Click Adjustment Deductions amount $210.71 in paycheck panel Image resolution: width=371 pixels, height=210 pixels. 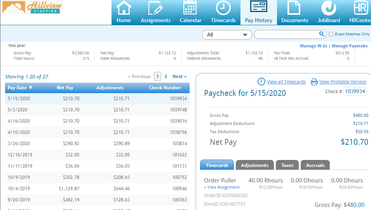pos(361,123)
